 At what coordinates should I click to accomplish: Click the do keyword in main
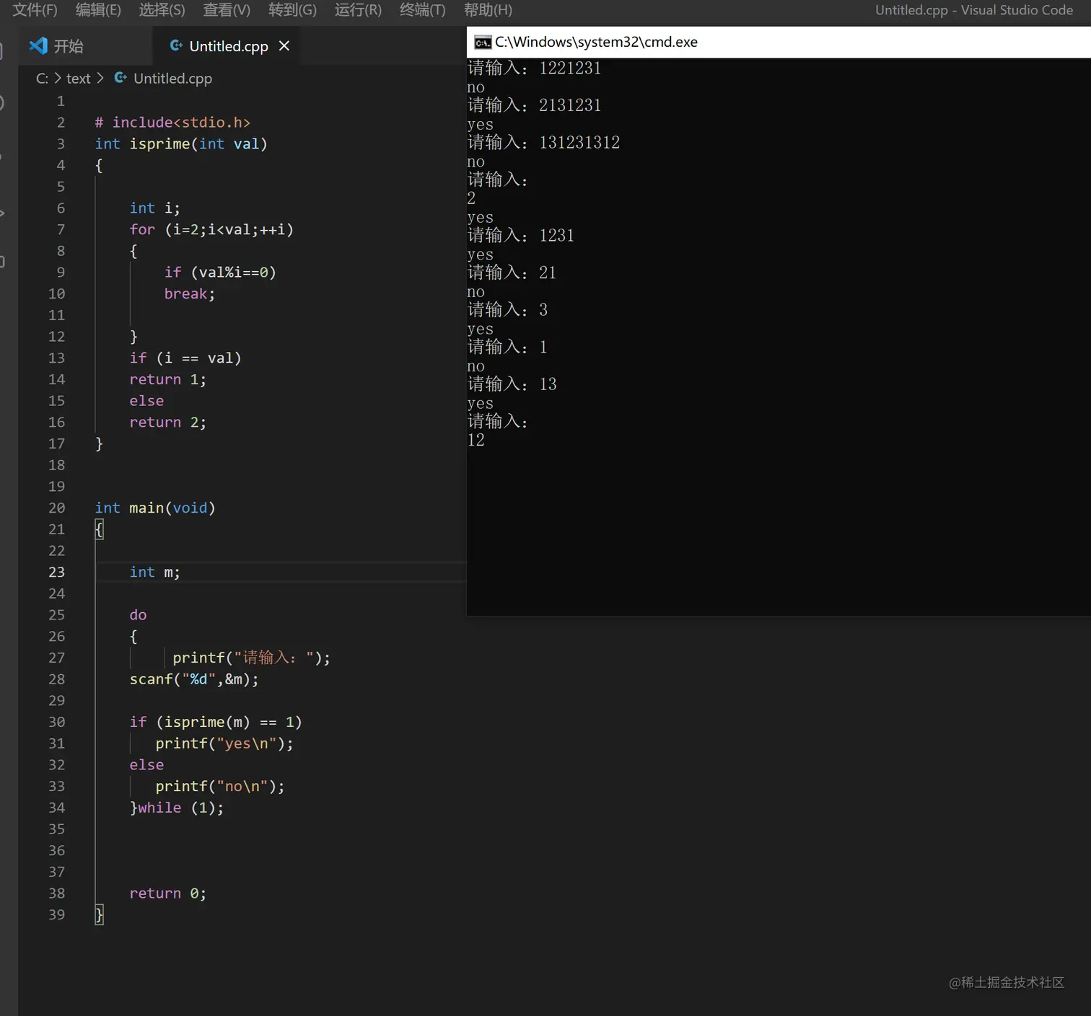pos(138,615)
